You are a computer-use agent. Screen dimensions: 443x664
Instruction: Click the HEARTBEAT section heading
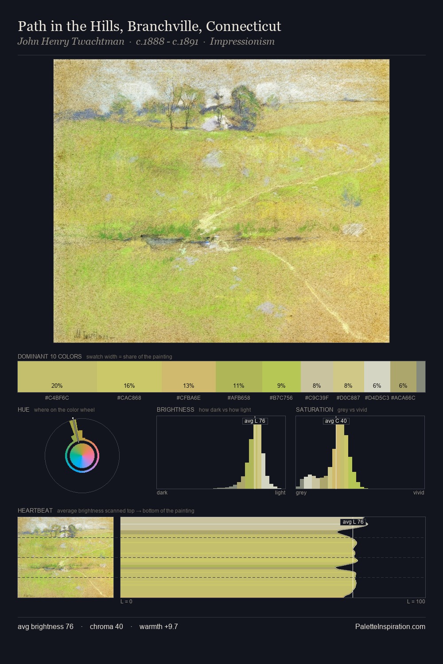35,510
